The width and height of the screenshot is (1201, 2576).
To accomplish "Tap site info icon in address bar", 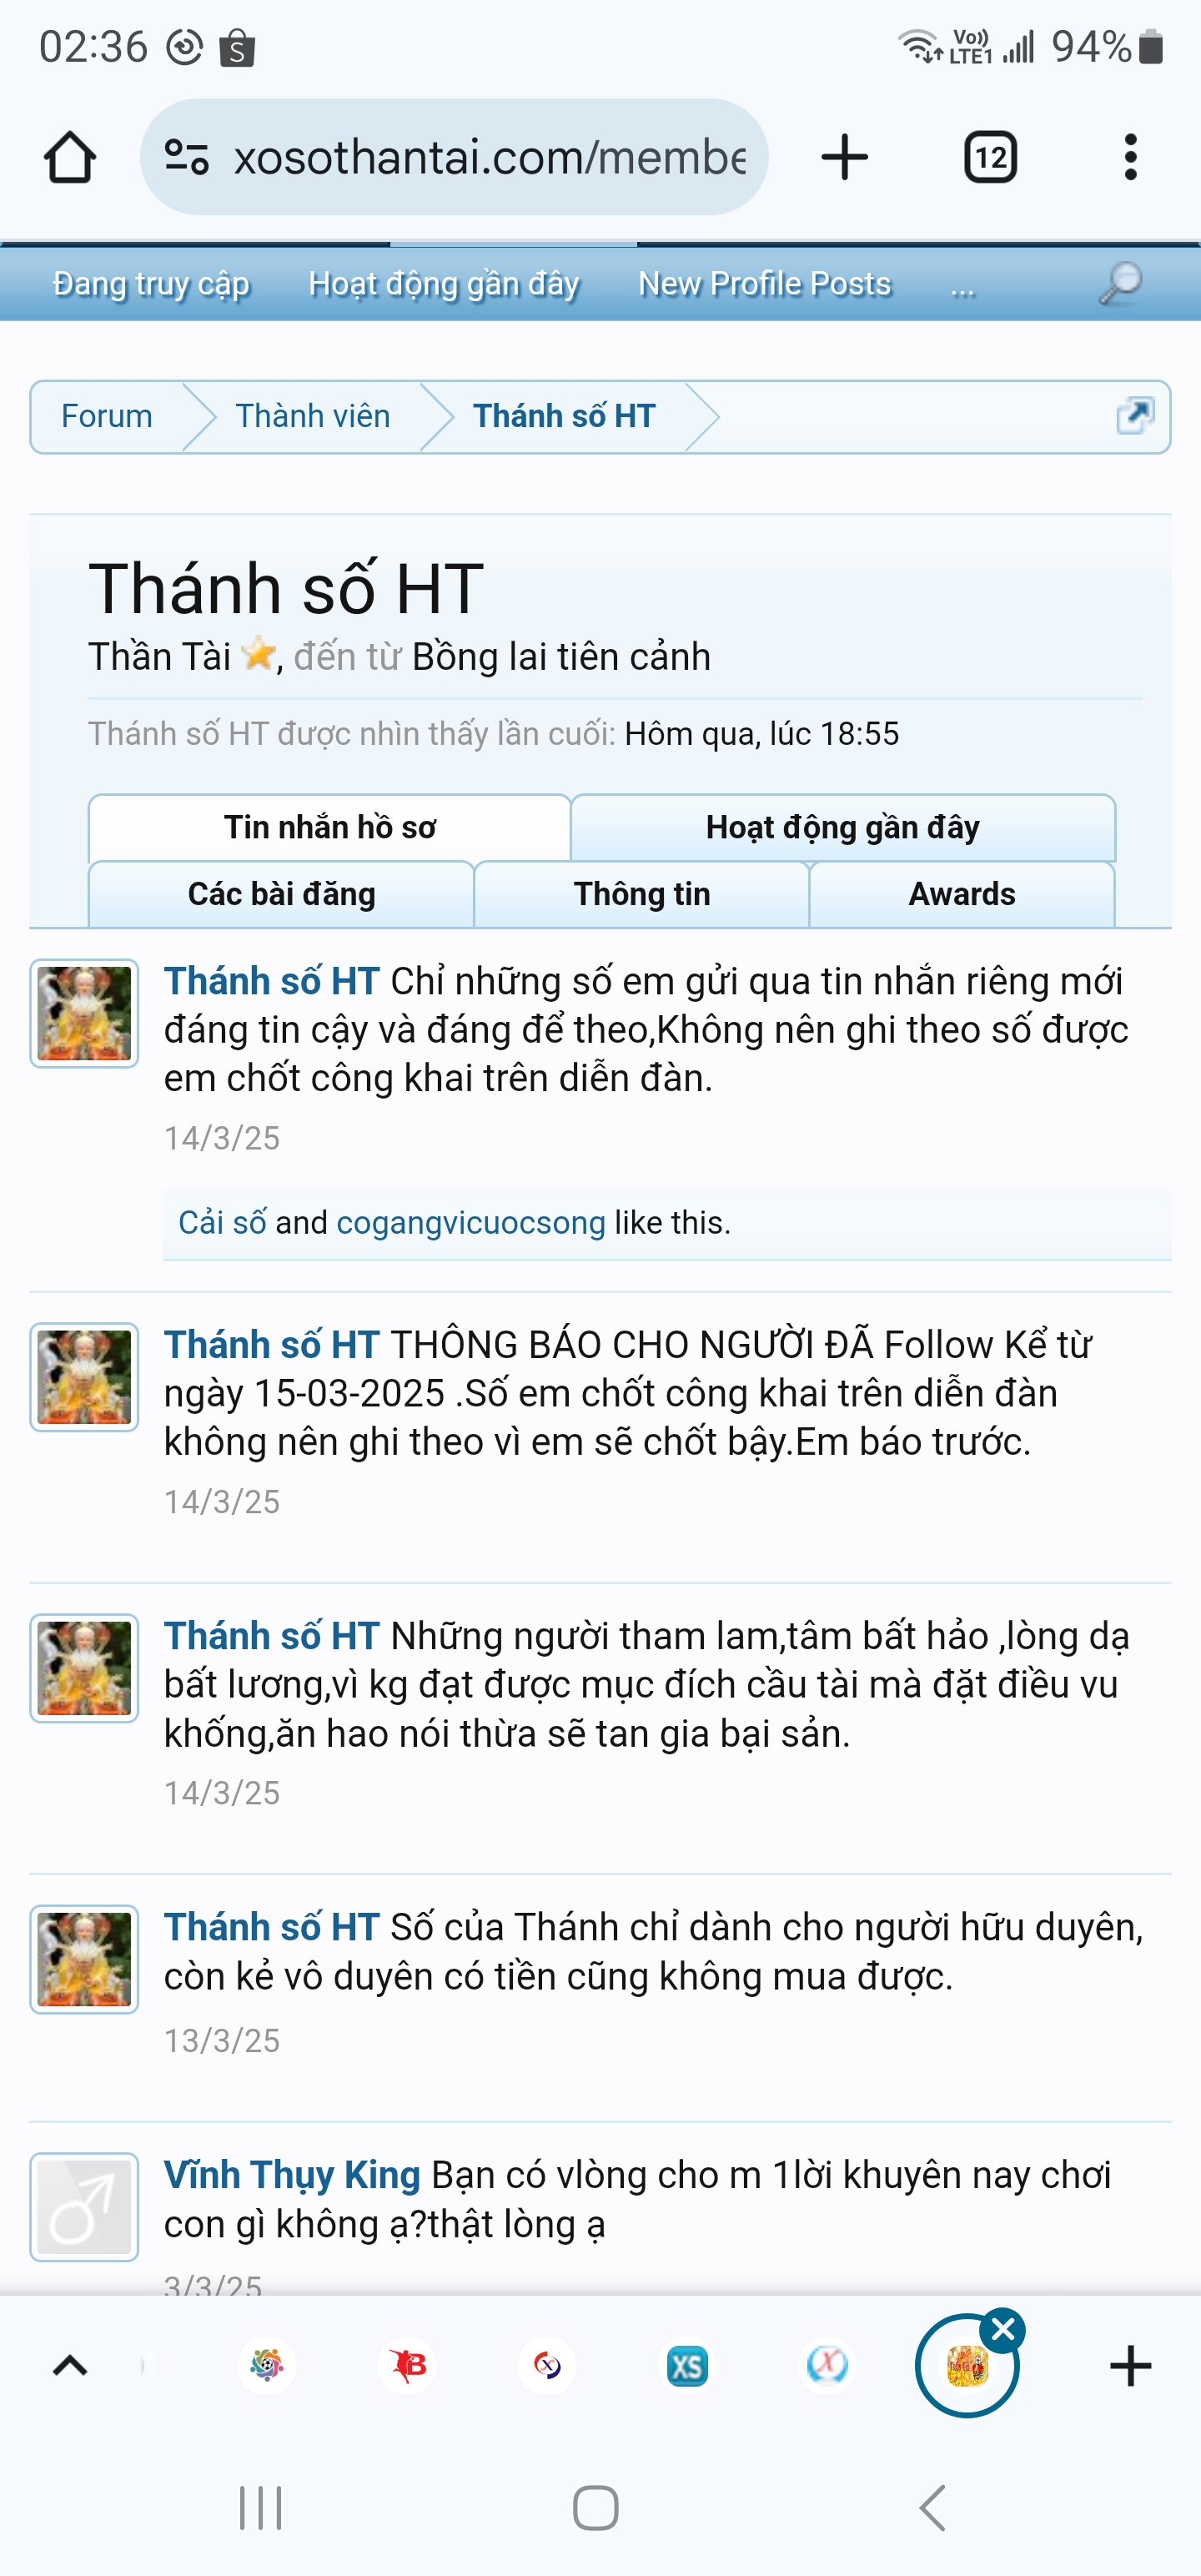I will point(187,157).
